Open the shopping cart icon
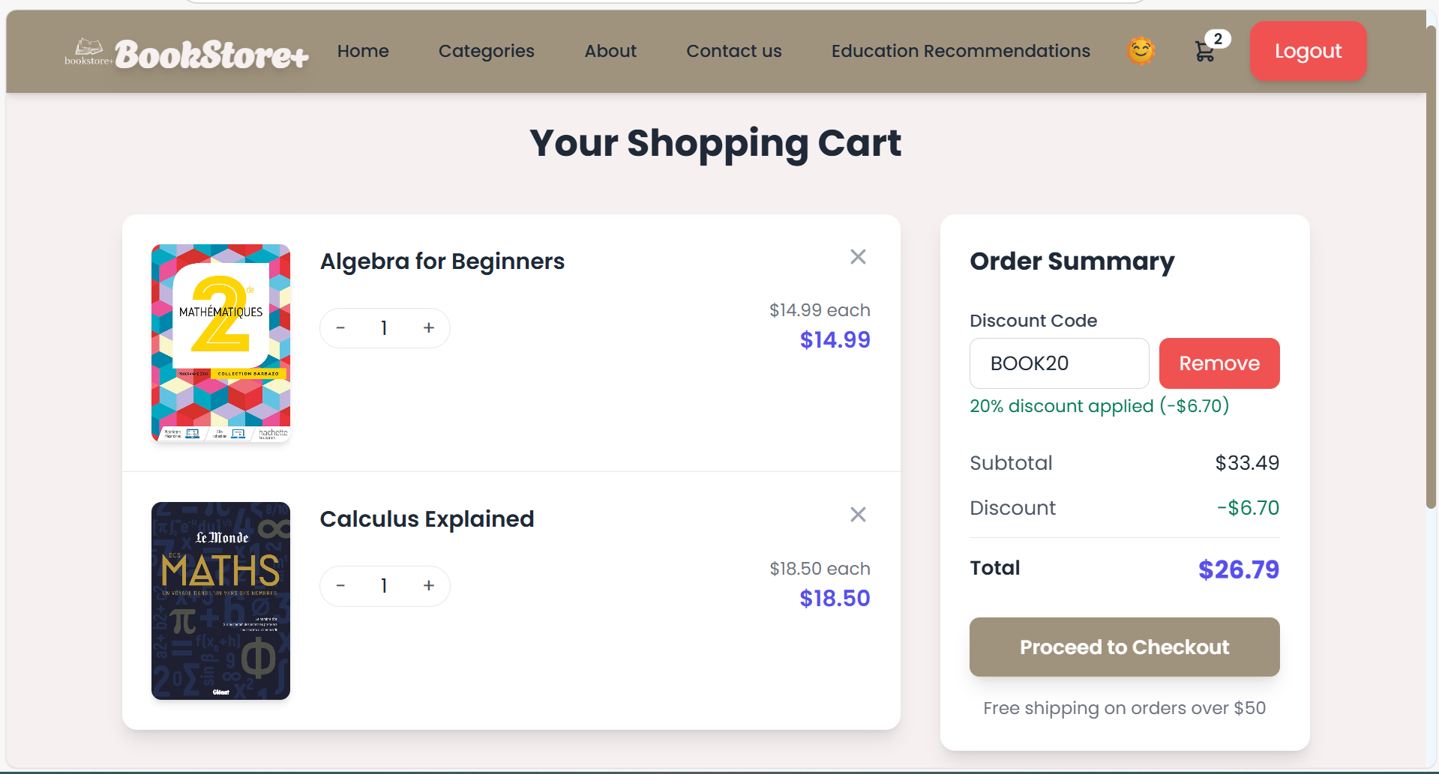This screenshot has height=774, width=1439. (x=1205, y=51)
